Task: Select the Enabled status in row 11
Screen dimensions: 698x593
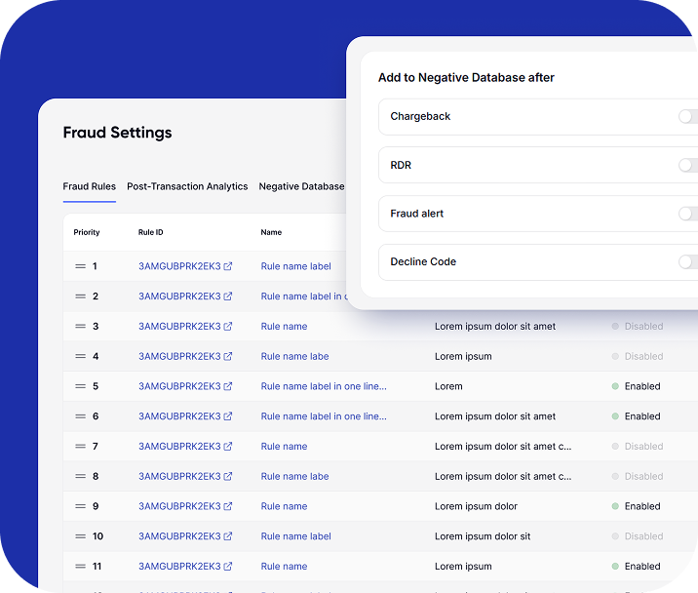Action: coord(637,567)
